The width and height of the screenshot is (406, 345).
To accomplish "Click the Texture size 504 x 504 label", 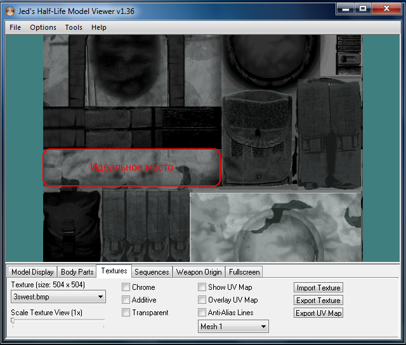I will [48, 285].
